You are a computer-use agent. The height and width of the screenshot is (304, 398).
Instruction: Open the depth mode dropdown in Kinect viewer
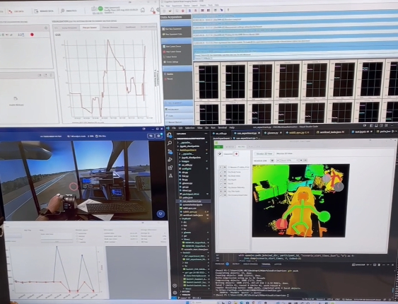[x=289, y=160]
